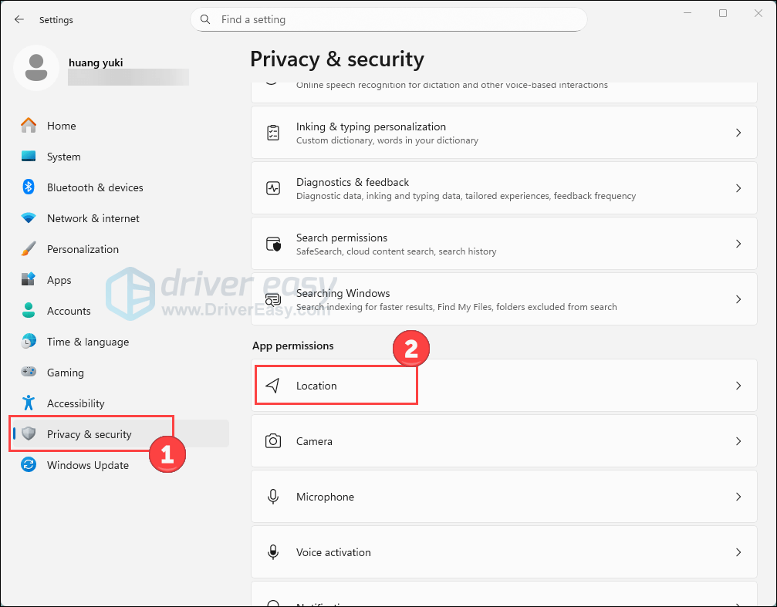The image size is (777, 607).
Task: Click the Search permissions shield icon
Action: (272, 244)
